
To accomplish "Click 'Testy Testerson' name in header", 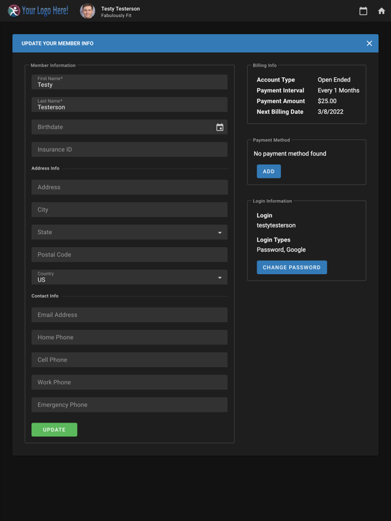I will [120, 9].
